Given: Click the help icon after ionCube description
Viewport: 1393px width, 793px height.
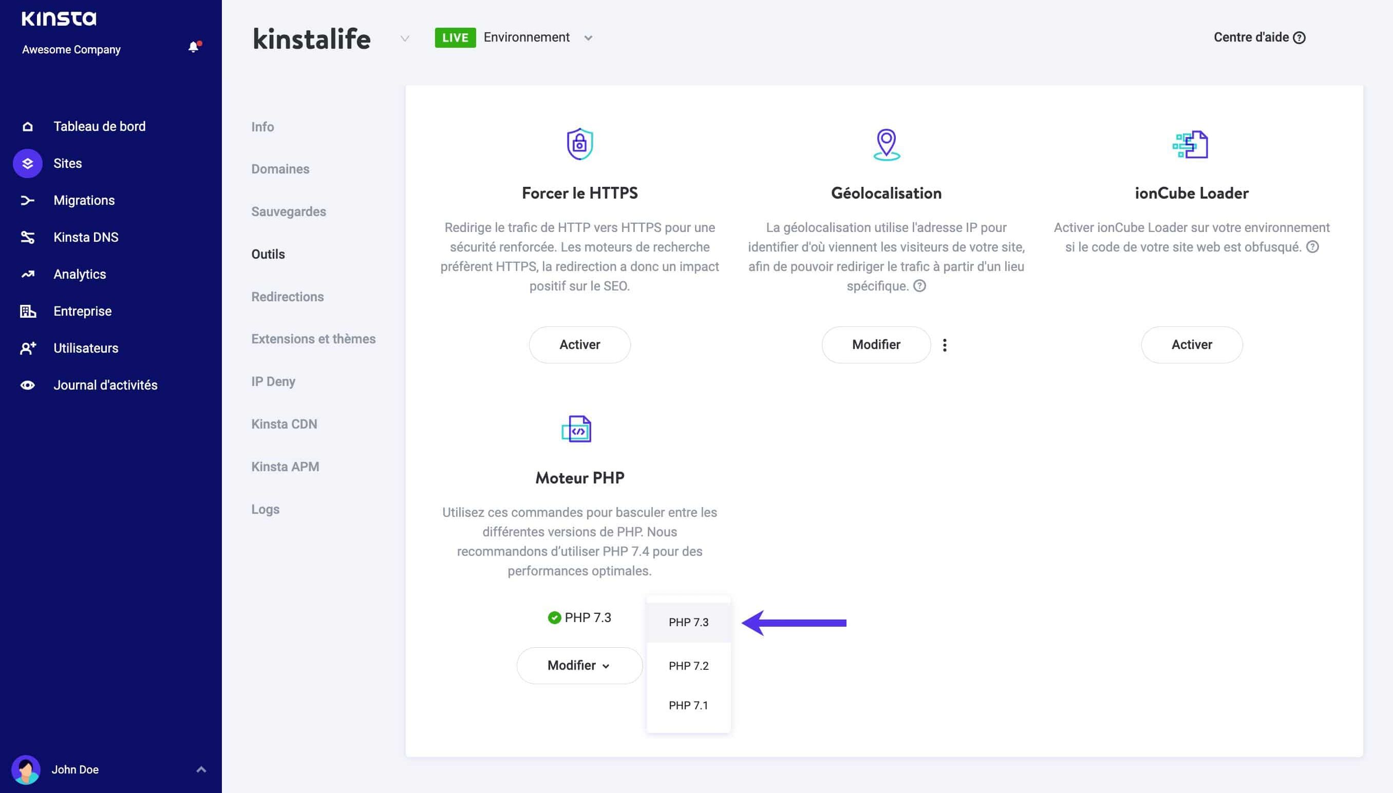Looking at the screenshot, I should point(1313,247).
